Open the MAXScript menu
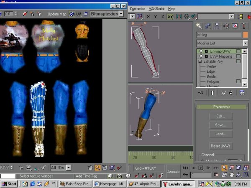Image resolution: width=251 pixels, height=188 pixels. 156,9
